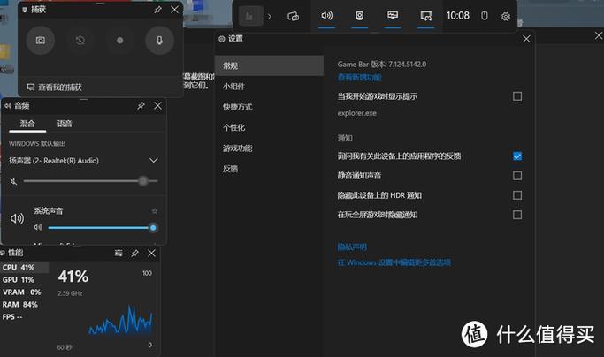Adjust the default output volume slider
Viewport: 604px width, 357px height.
(x=90, y=180)
